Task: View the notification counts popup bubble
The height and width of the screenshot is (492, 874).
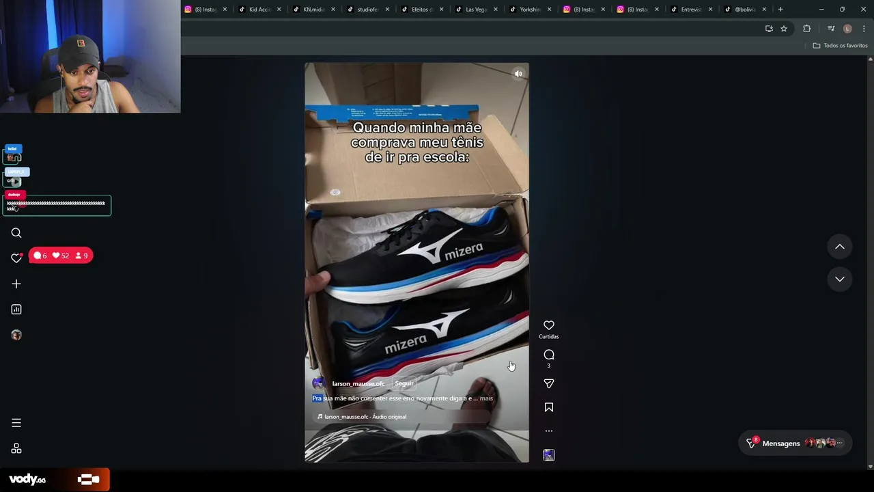Action: click(61, 256)
